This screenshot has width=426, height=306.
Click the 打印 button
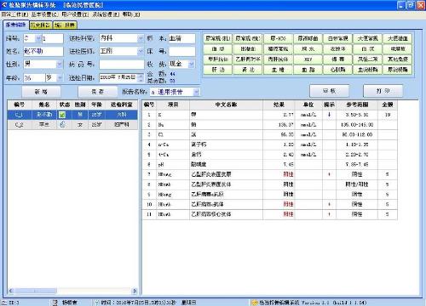coord(383,91)
